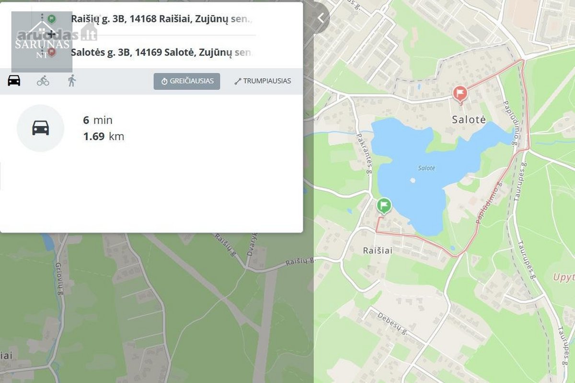Image resolution: width=575 pixels, height=383 pixels.
Task: Click the Raišiai settlement label on map
Action: (378, 250)
